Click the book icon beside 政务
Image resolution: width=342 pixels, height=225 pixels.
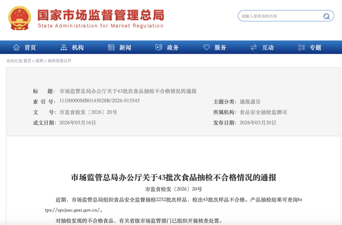click(x=159, y=47)
